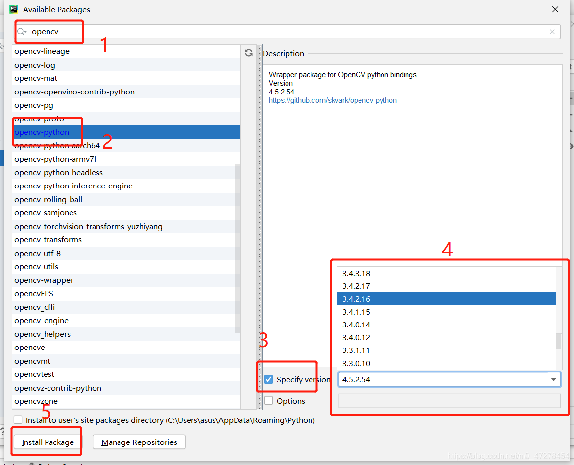The width and height of the screenshot is (574, 465).
Task: Select the opencve package
Action: 126,347
